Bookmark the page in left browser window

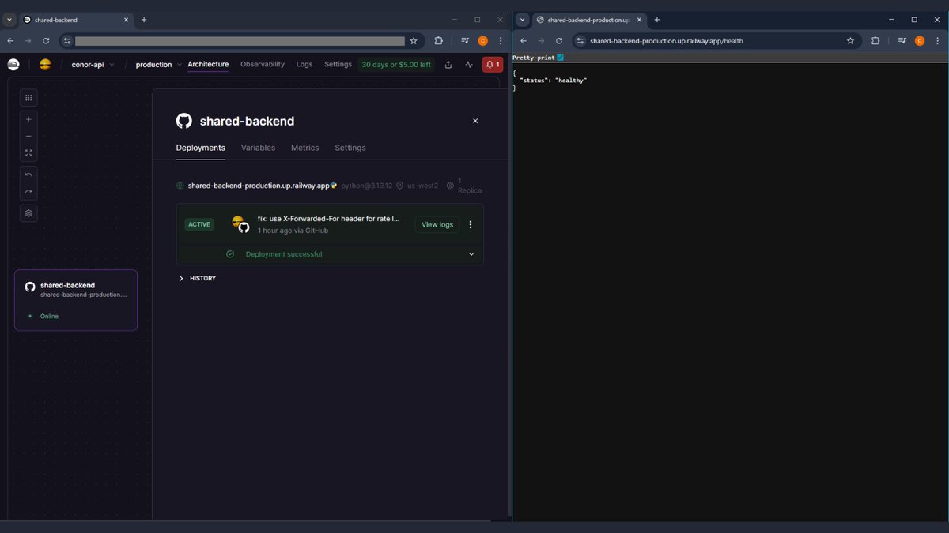[x=413, y=40]
